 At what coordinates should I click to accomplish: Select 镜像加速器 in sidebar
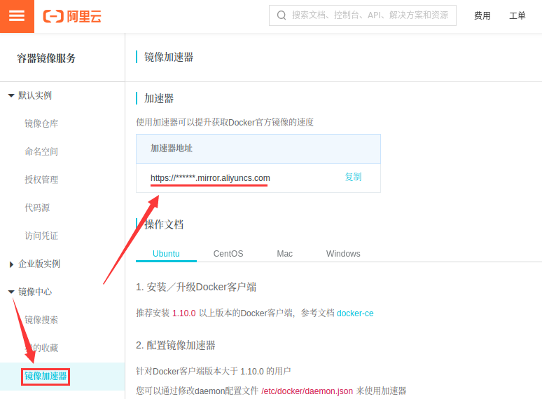point(46,376)
